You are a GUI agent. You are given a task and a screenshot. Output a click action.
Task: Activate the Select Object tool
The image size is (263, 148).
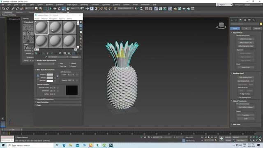pos(37,8)
